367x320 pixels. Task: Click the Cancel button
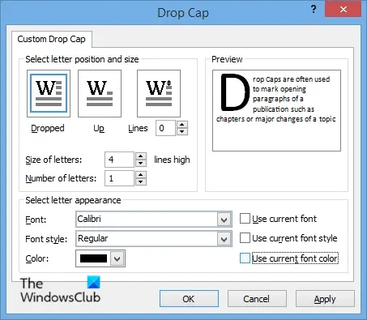point(257,299)
